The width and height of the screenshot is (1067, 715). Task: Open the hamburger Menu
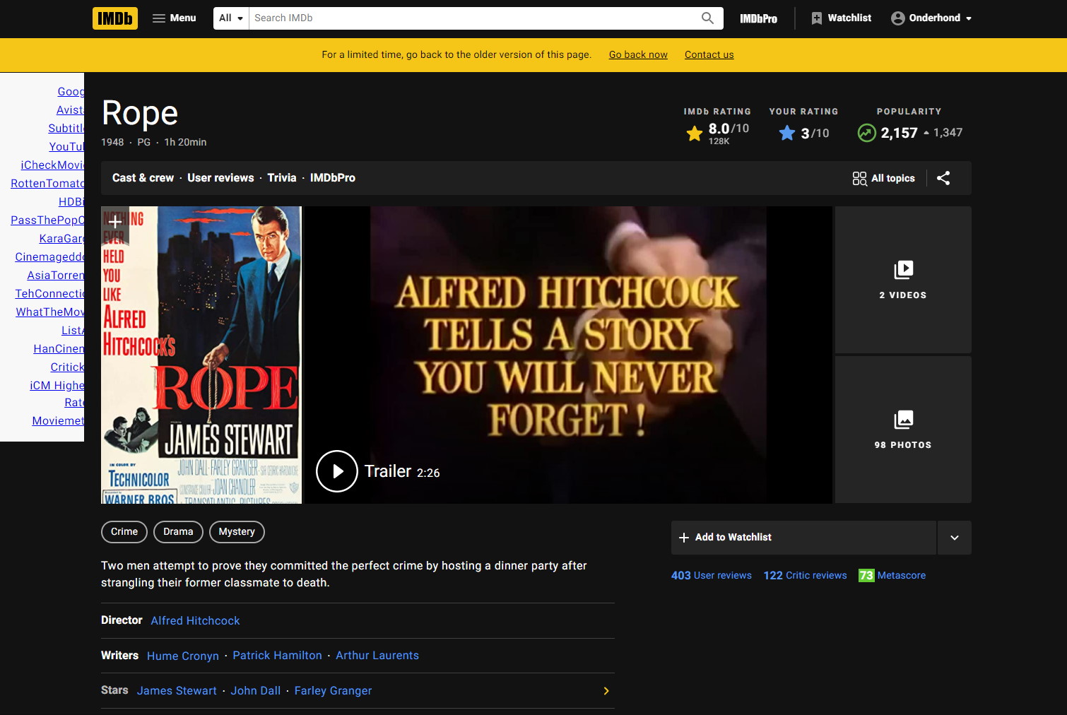point(174,18)
